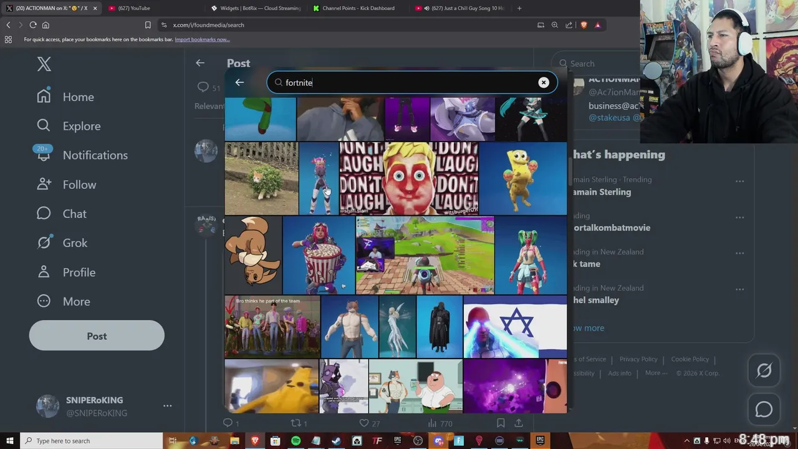This screenshot has width=798, height=449.
Task: Select the Darth Vader GIF
Action: point(440,327)
